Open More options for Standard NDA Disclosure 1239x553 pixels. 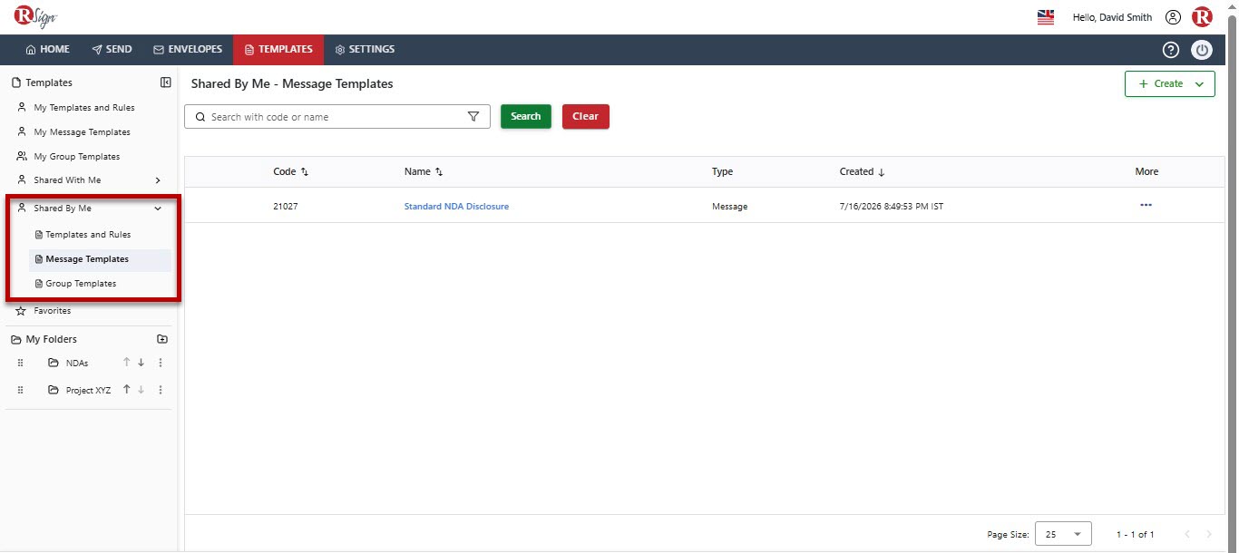[x=1146, y=205]
